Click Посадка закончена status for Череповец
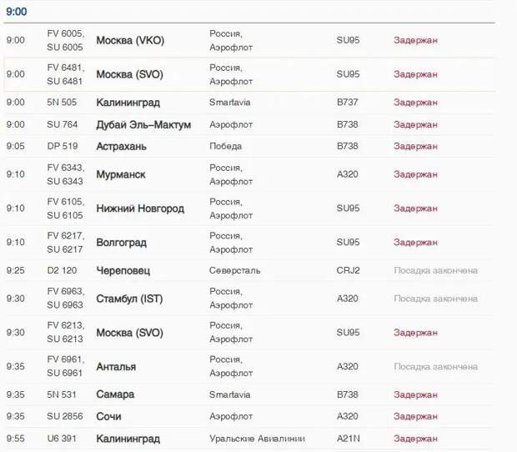517x452 pixels. point(435,271)
